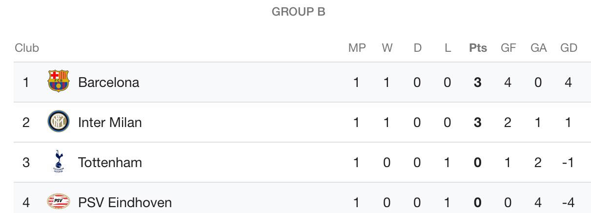Click the Club column header

[27, 48]
